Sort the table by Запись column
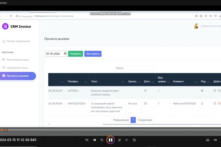The width and height of the screenshot is (221, 147). 134,80
